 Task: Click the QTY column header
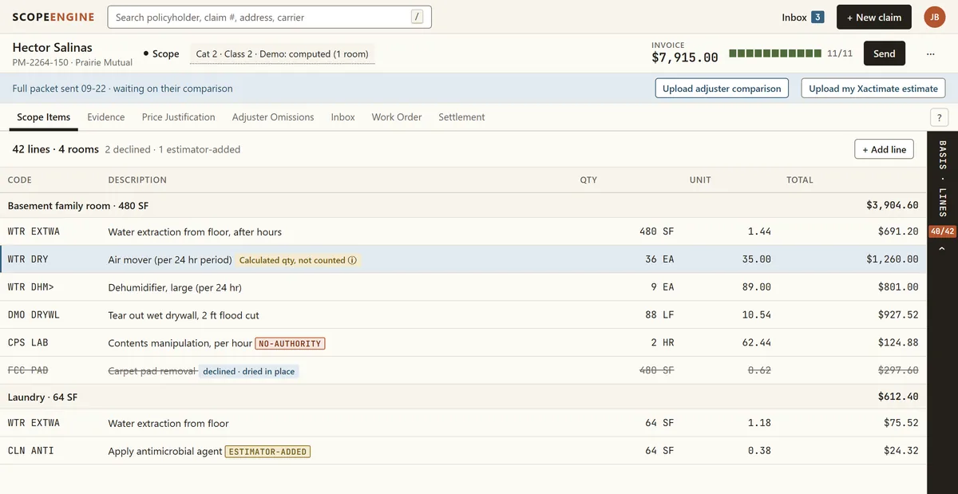(588, 180)
